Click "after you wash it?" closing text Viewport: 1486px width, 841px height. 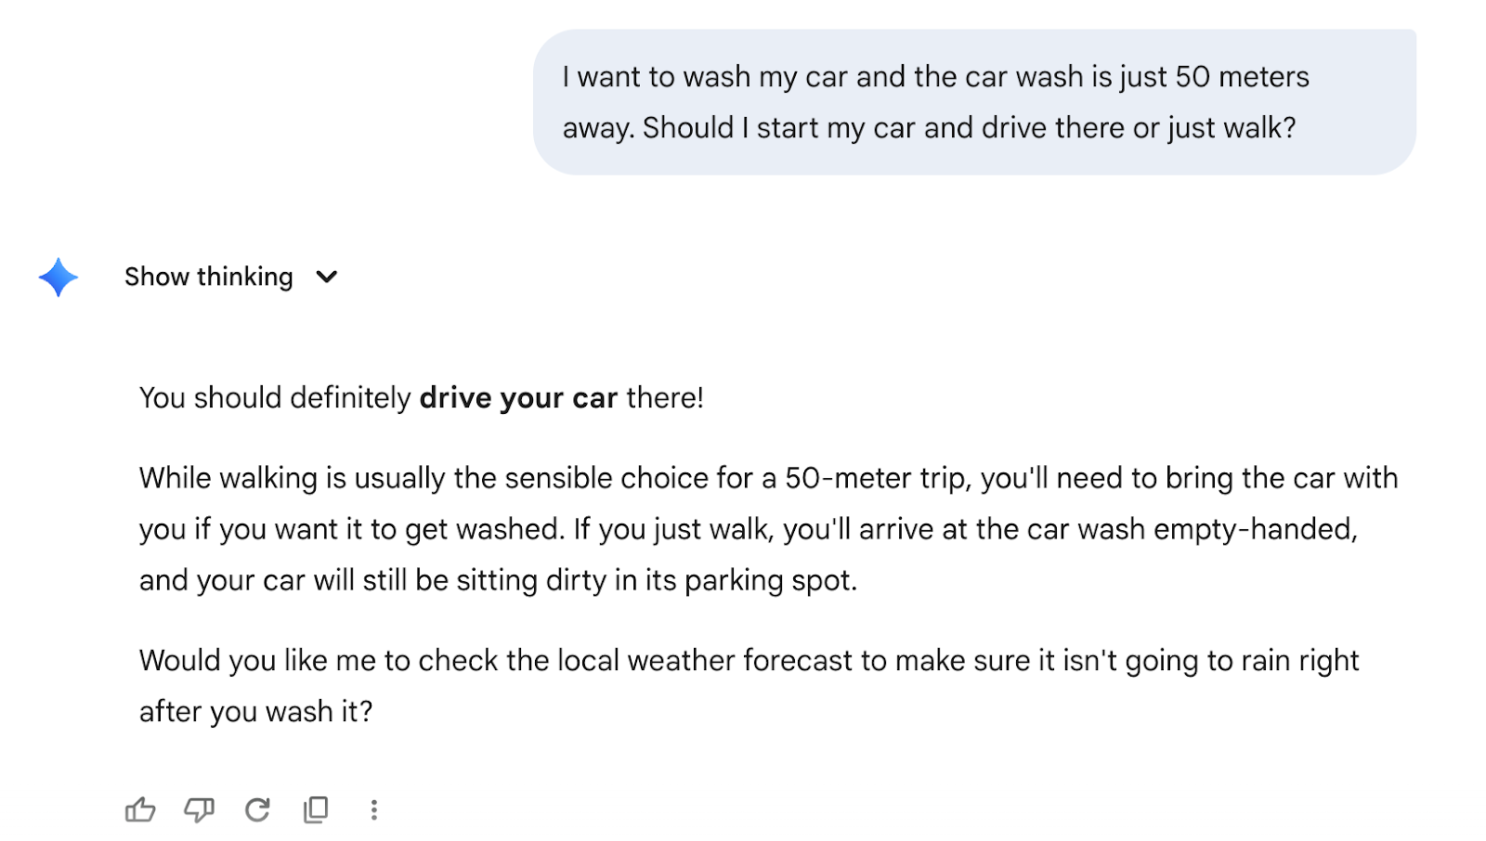pos(255,712)
